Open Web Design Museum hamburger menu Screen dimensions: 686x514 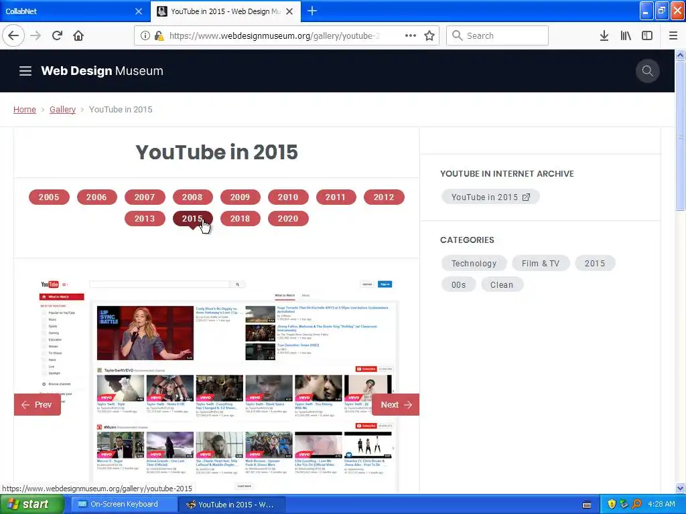25,71
